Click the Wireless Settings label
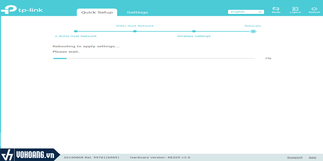Image resolution: width=323 pixels, height=161 pixels. (x=194, y=36)
